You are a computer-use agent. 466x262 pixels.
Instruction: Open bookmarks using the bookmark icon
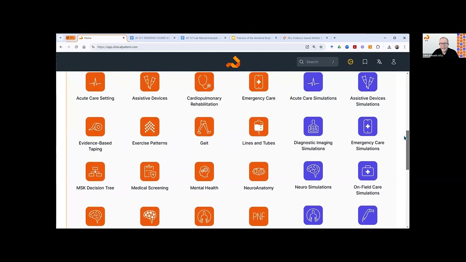[x=365, y=61]
